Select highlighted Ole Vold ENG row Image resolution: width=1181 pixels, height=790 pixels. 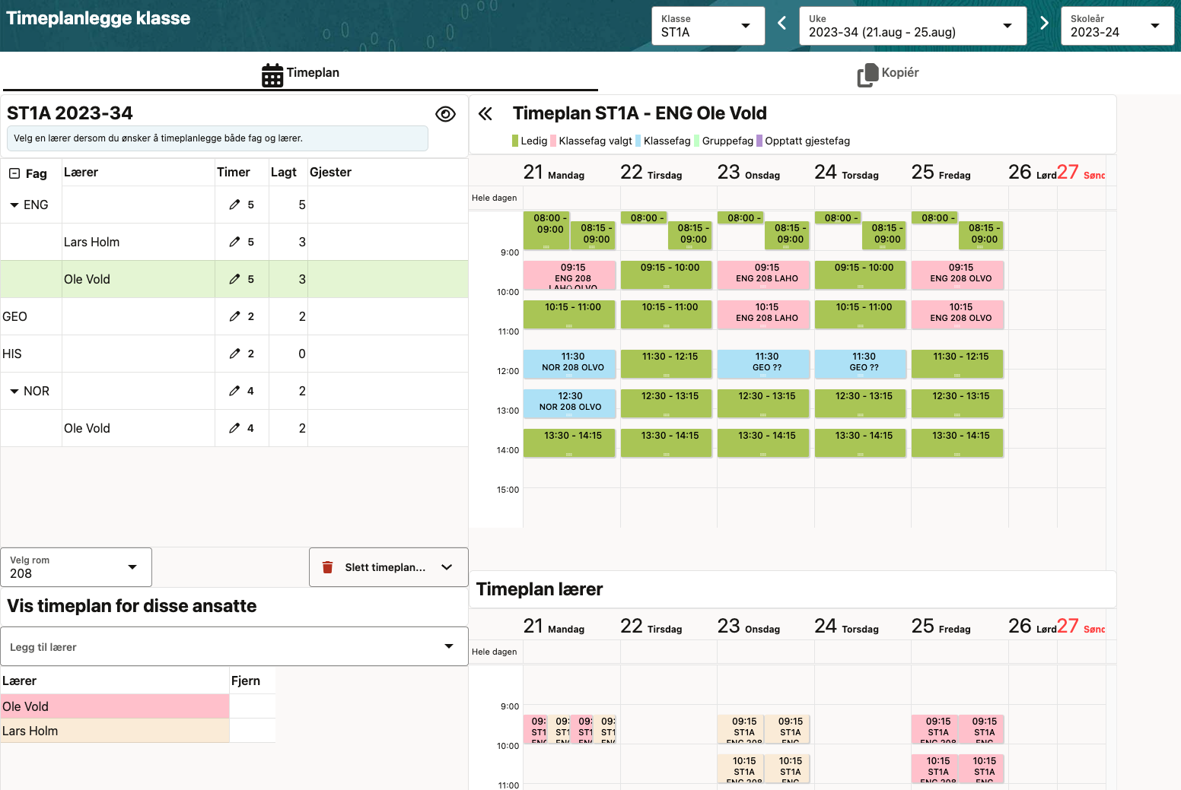(x=234, y=279)
